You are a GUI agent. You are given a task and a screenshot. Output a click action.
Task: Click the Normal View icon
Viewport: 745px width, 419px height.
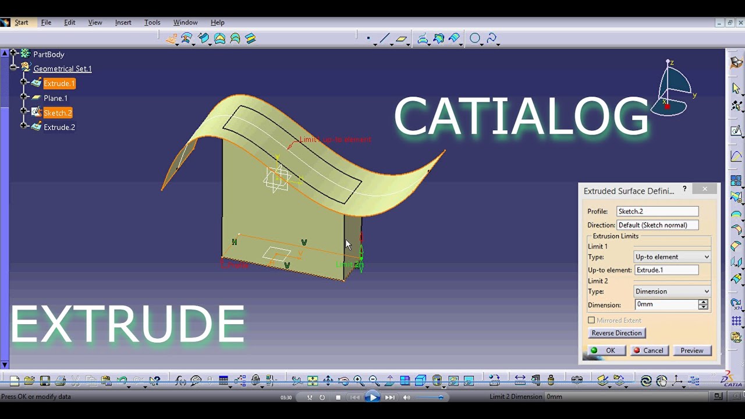tap(389, 381)
